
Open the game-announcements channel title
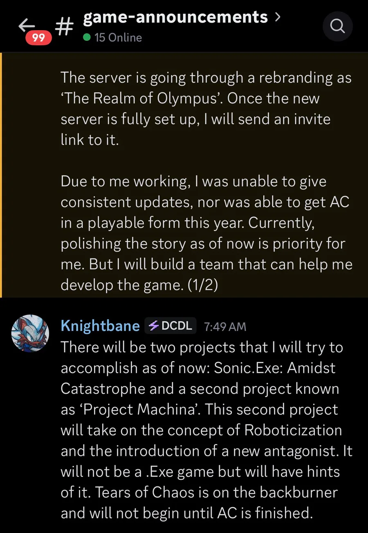coord(175,17)
